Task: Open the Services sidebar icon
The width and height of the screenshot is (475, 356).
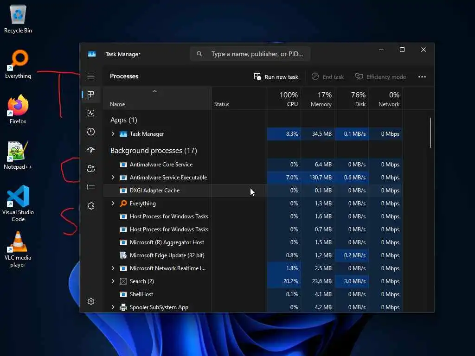Action: [91, 206]
